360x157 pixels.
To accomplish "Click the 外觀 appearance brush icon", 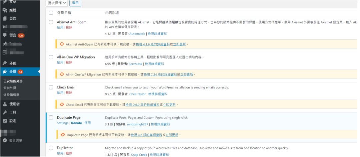I will coord(5,63).
